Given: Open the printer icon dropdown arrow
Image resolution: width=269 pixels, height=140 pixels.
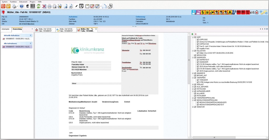Looking at the screenshot, I should 18,7.
